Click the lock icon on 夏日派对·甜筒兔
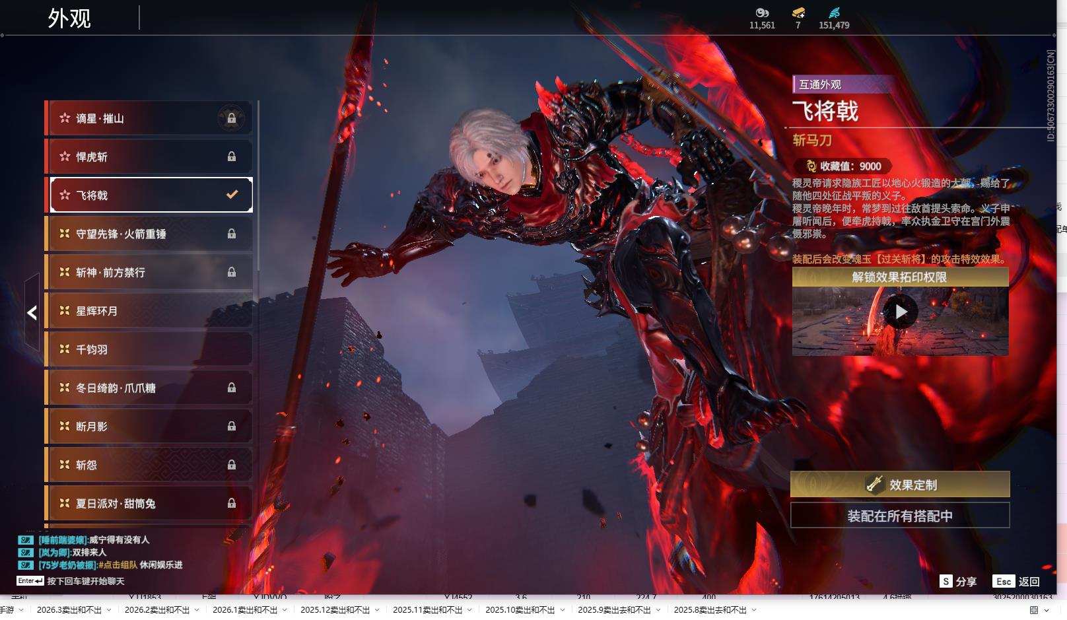Image resolution: width=1067 pixels, height=620 pixels. [232, 503]
